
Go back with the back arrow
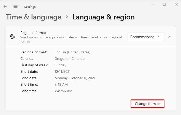(5, 6)
